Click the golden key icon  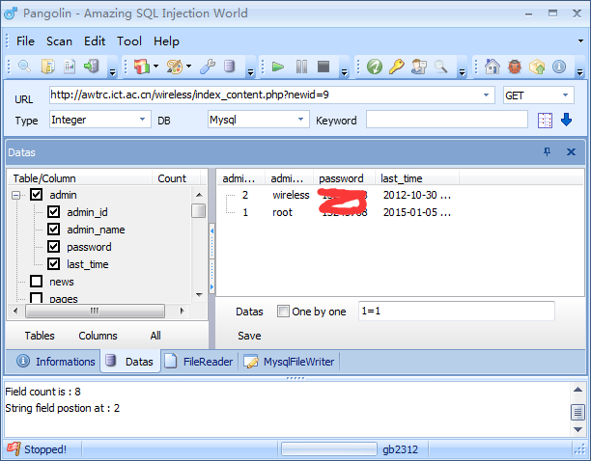point(397,67)
